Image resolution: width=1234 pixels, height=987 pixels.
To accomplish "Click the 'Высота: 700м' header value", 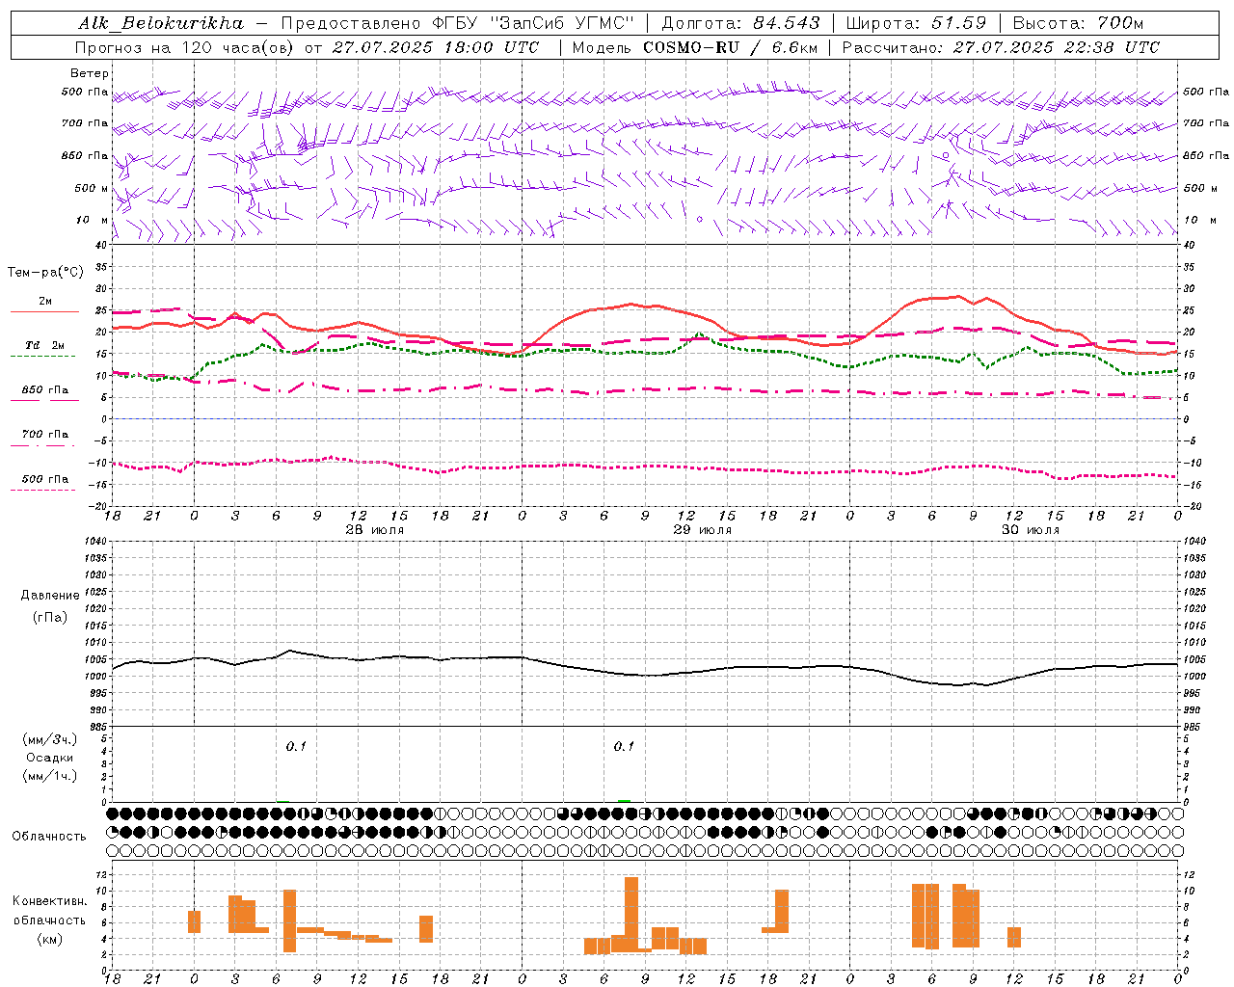I will pyautogui.click(x=1079, y=23).
